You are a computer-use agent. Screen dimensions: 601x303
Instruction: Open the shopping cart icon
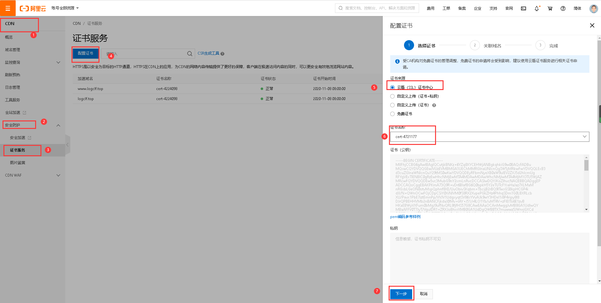(x=550, y=8)
